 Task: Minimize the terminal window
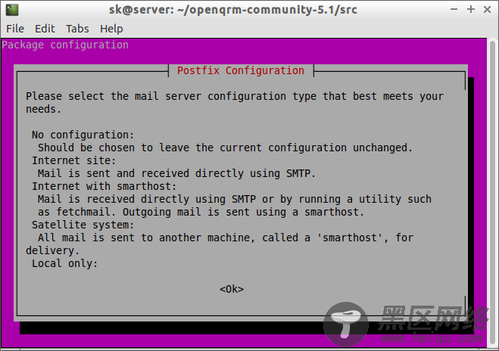tap(454, 10)
